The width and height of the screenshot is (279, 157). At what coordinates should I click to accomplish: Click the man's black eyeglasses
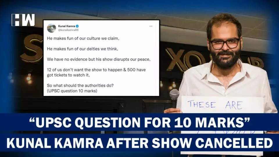click(225, 43)
